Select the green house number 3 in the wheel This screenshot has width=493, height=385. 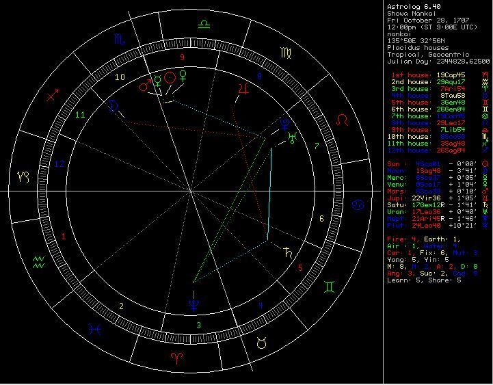[198, 325]
